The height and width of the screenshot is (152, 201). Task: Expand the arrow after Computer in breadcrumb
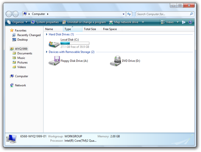pos(48,14)
